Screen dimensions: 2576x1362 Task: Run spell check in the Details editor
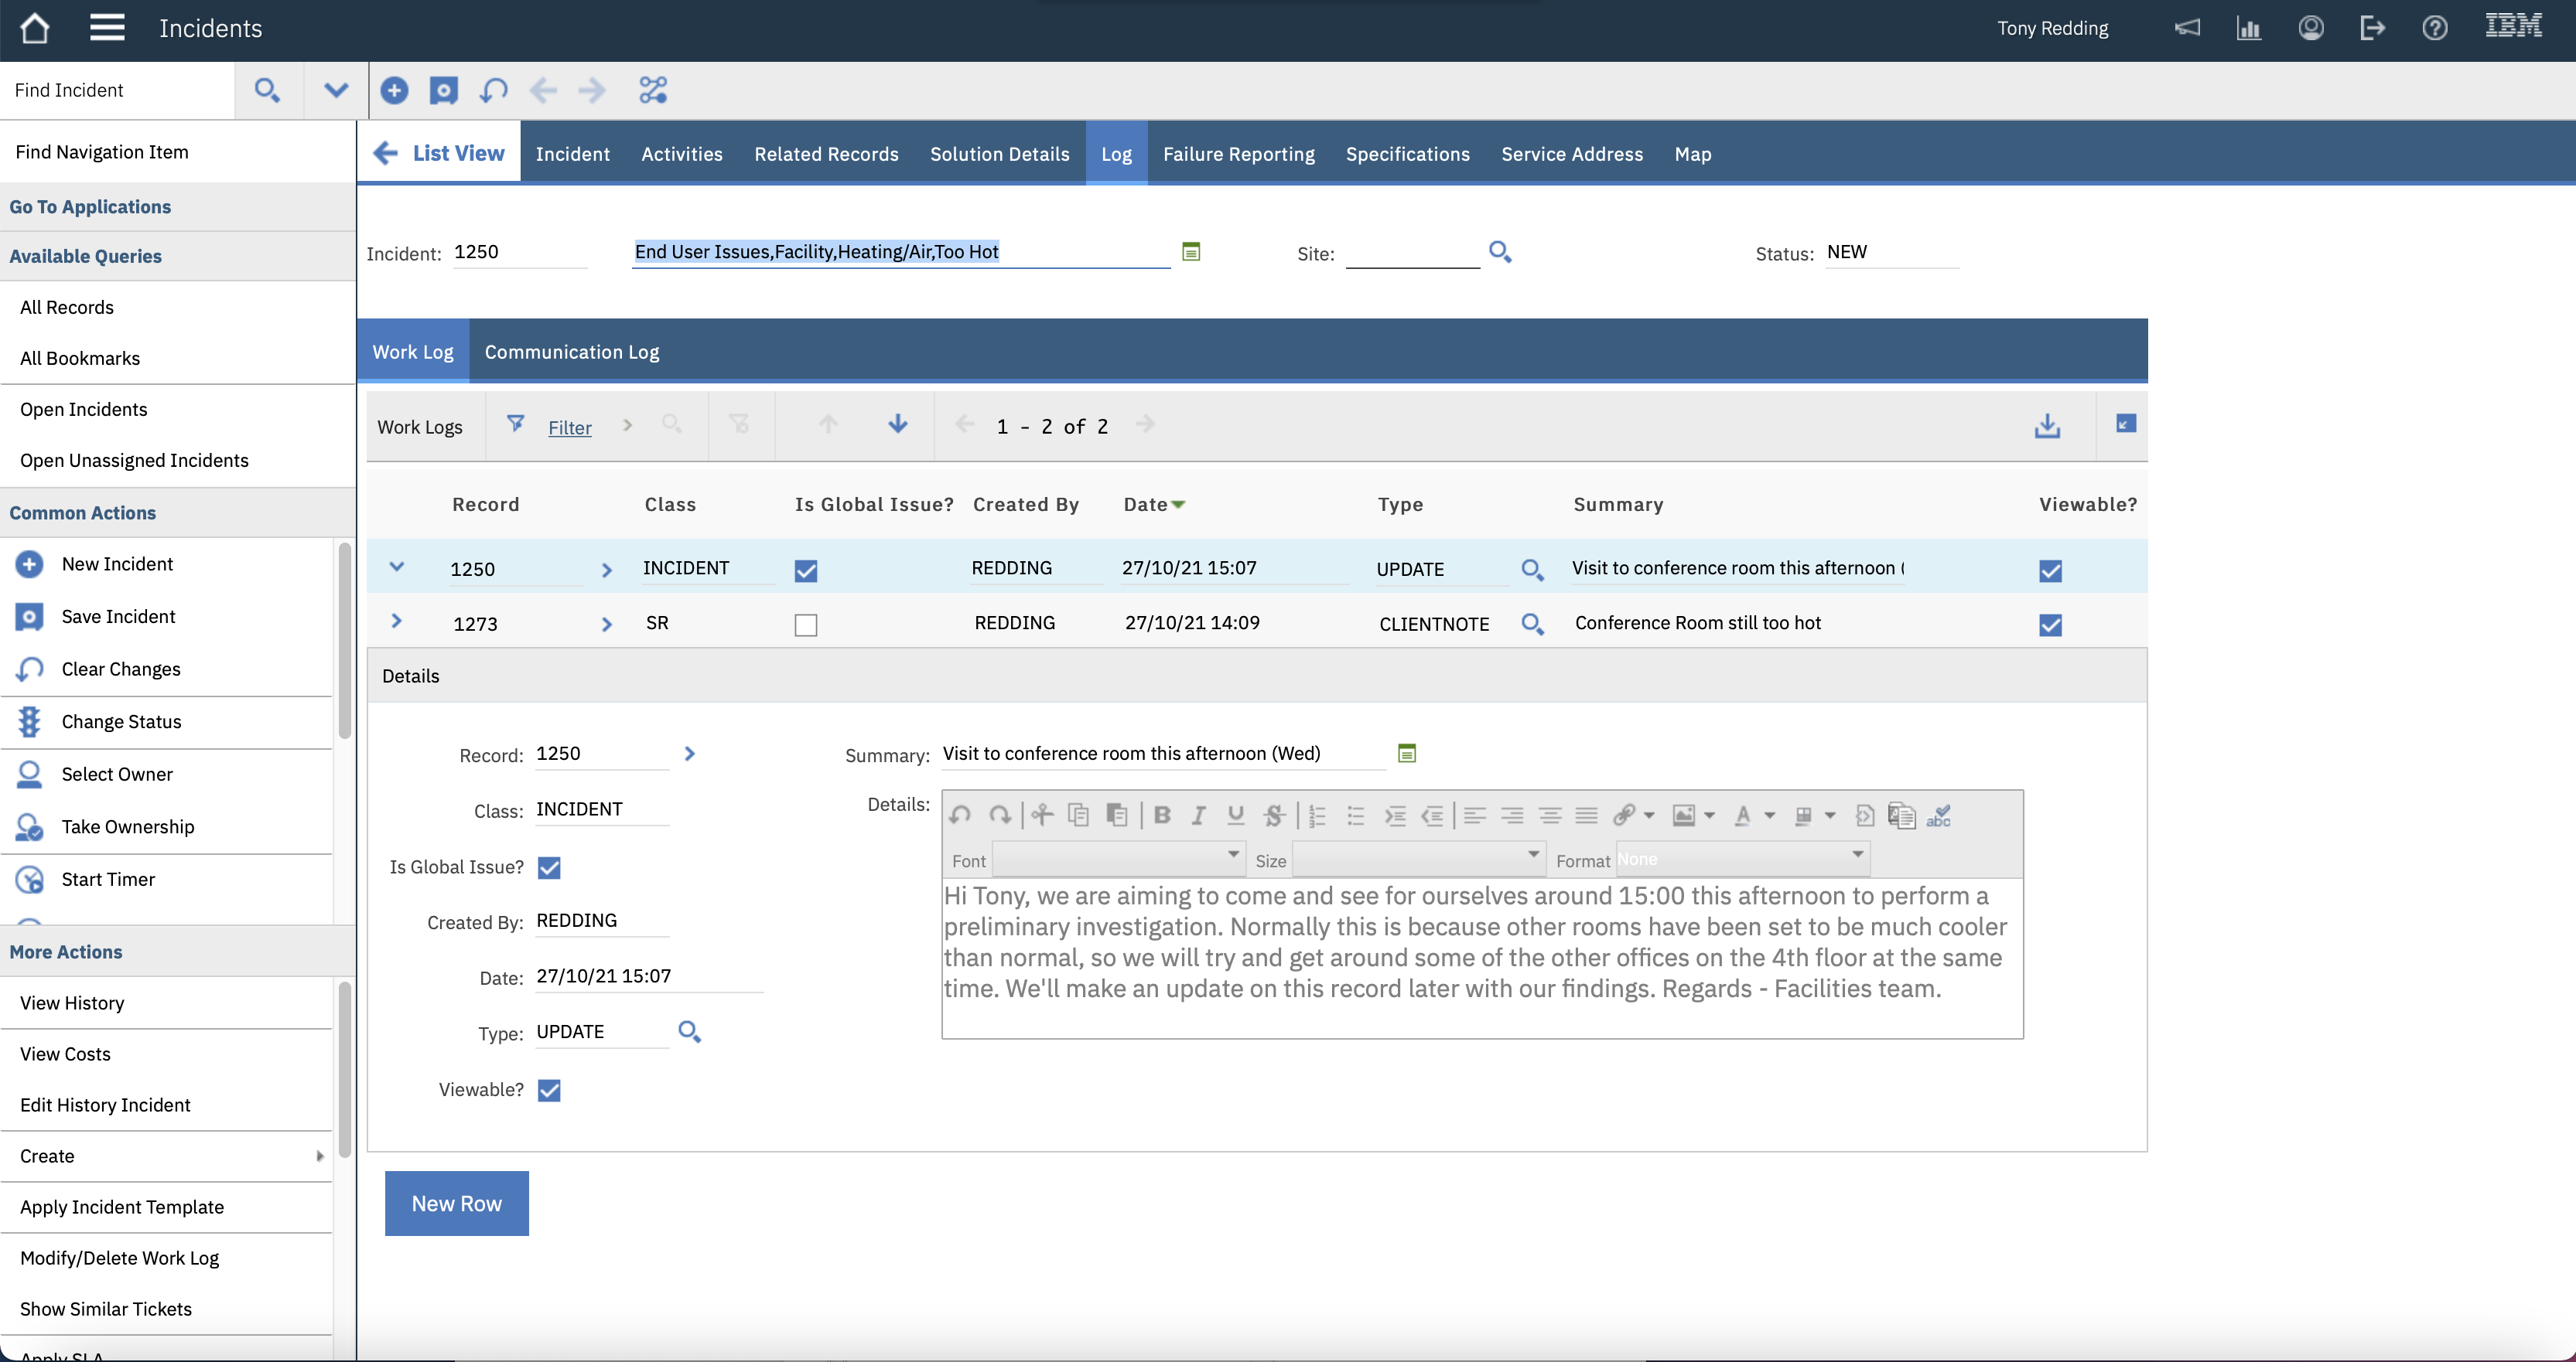click(x=1940, y=817)
